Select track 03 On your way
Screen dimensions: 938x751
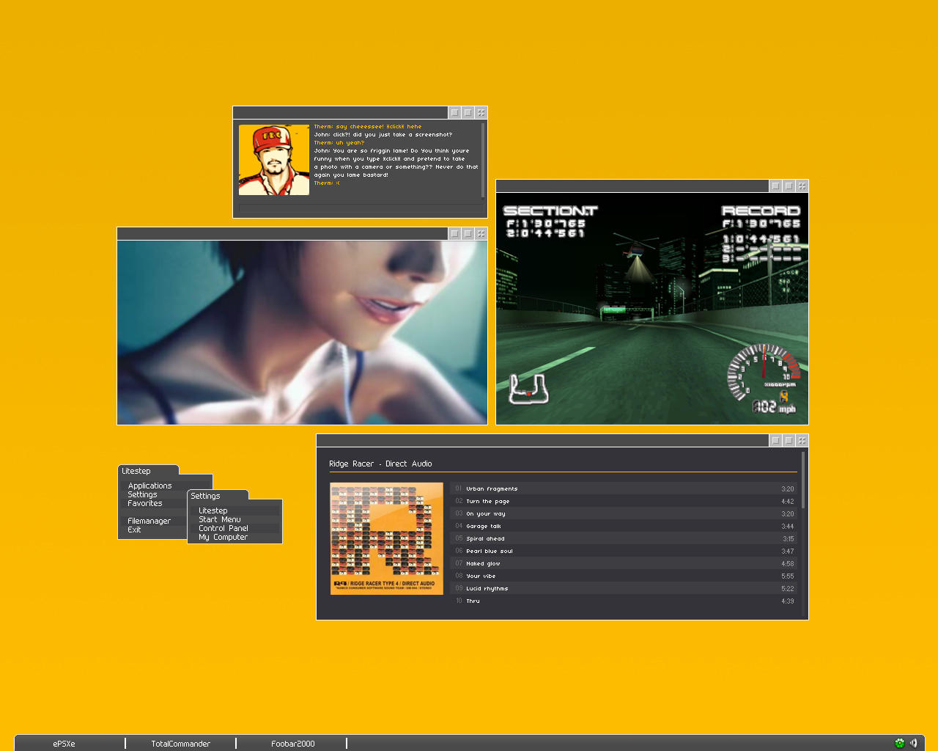[624, 513]
